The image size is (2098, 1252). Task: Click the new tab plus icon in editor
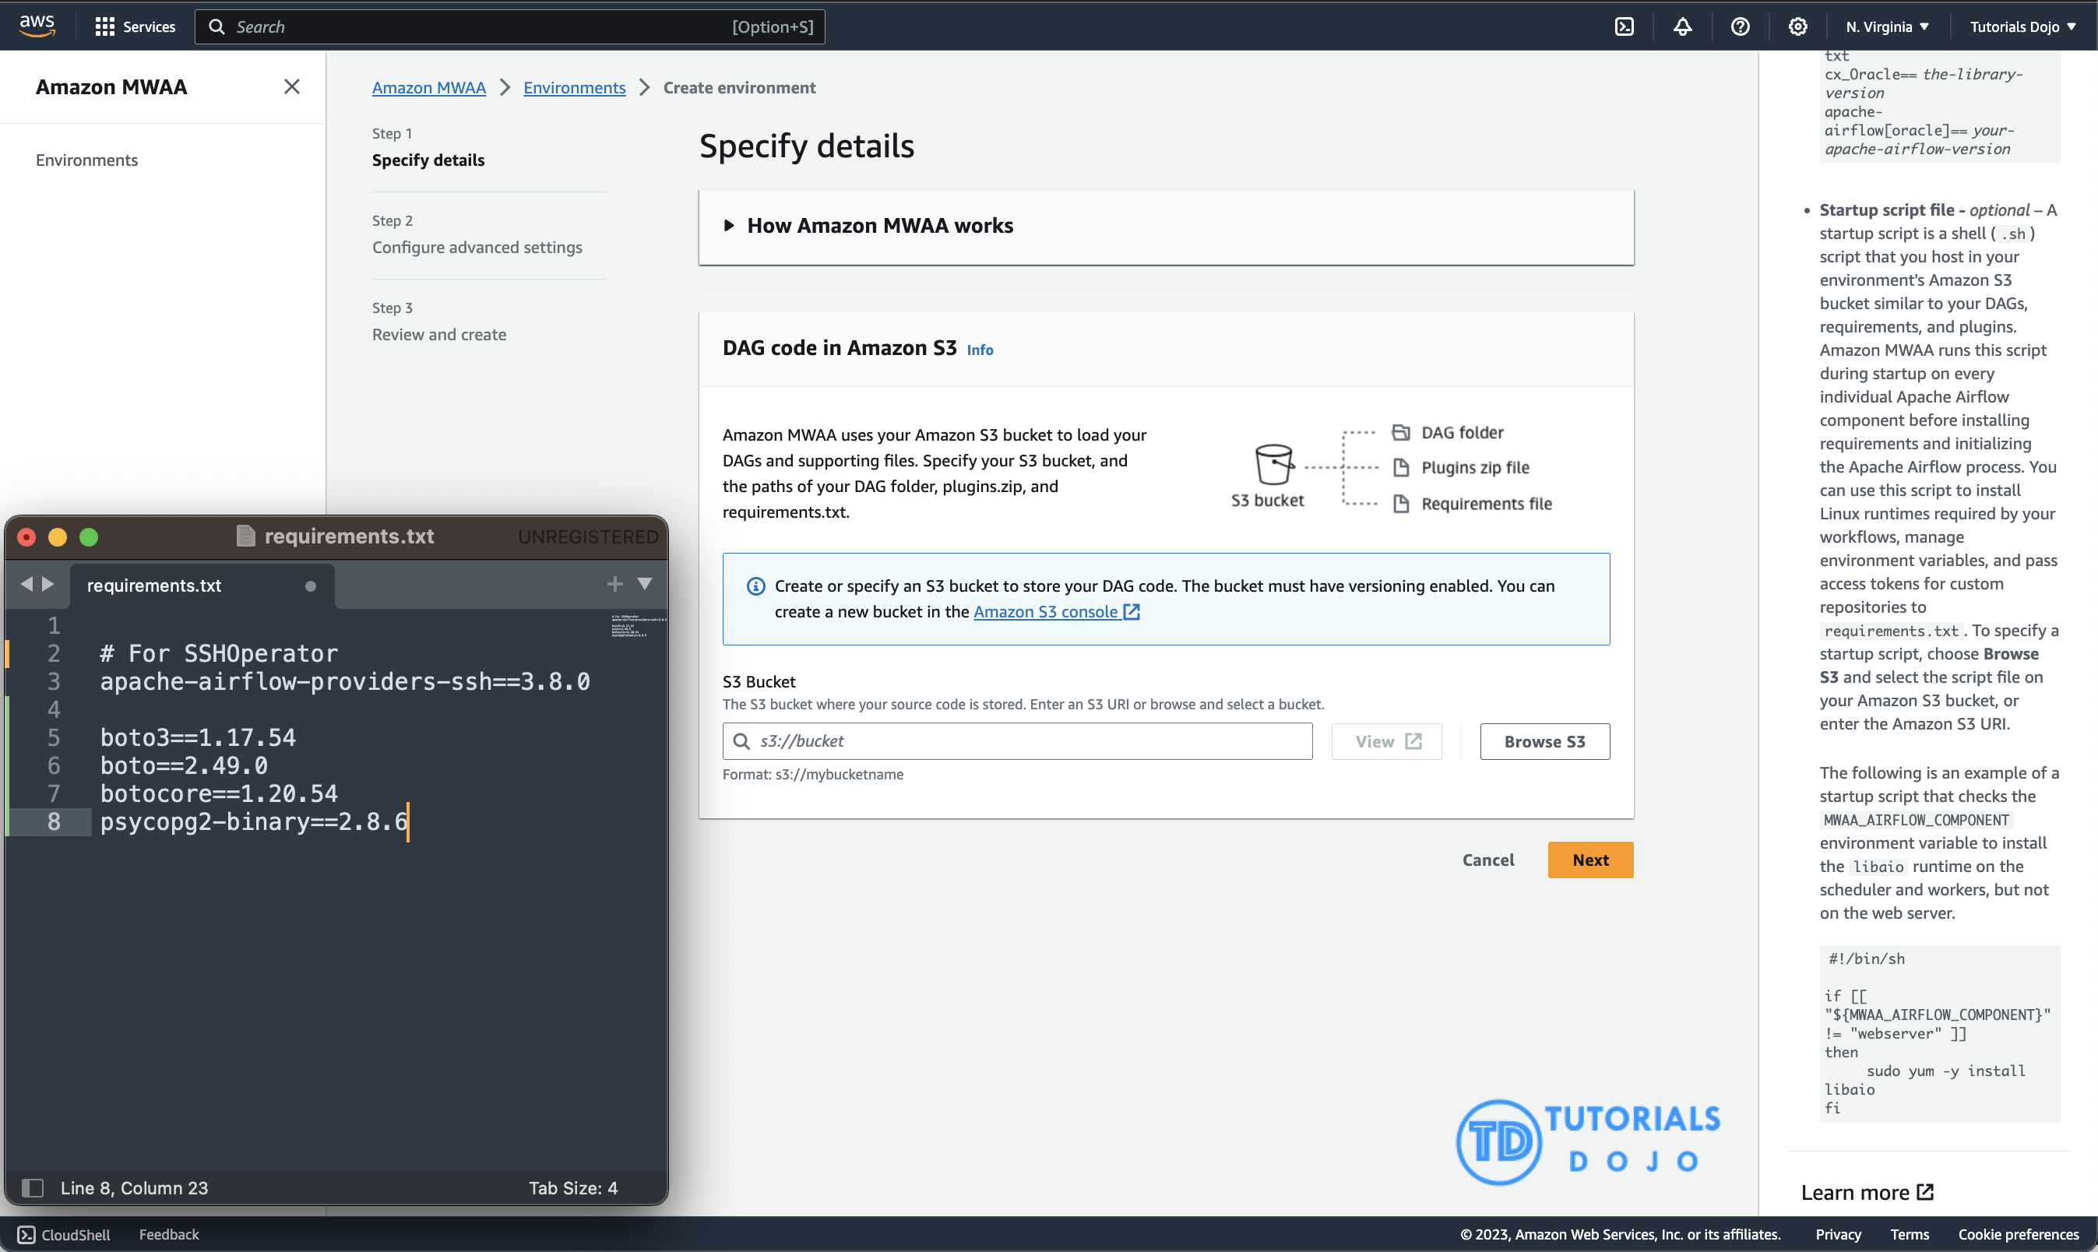coord(614,584)
